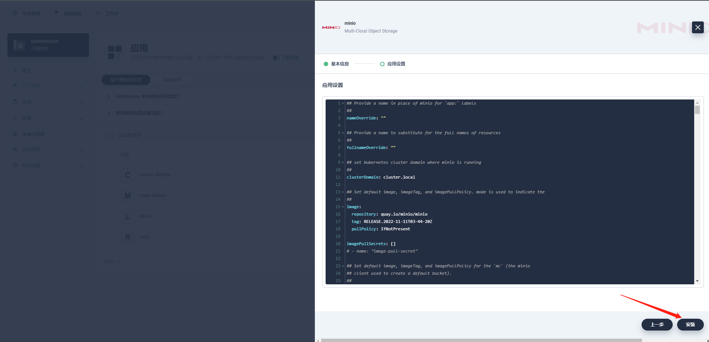Open the minio-0cebu1 app name link
The image size is (709, 342).
point(153,196)
